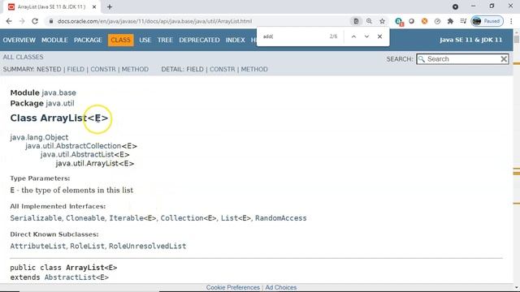Click the tab-strip black circle icon
Screen dimensions: 520x292
click(455, 6)
